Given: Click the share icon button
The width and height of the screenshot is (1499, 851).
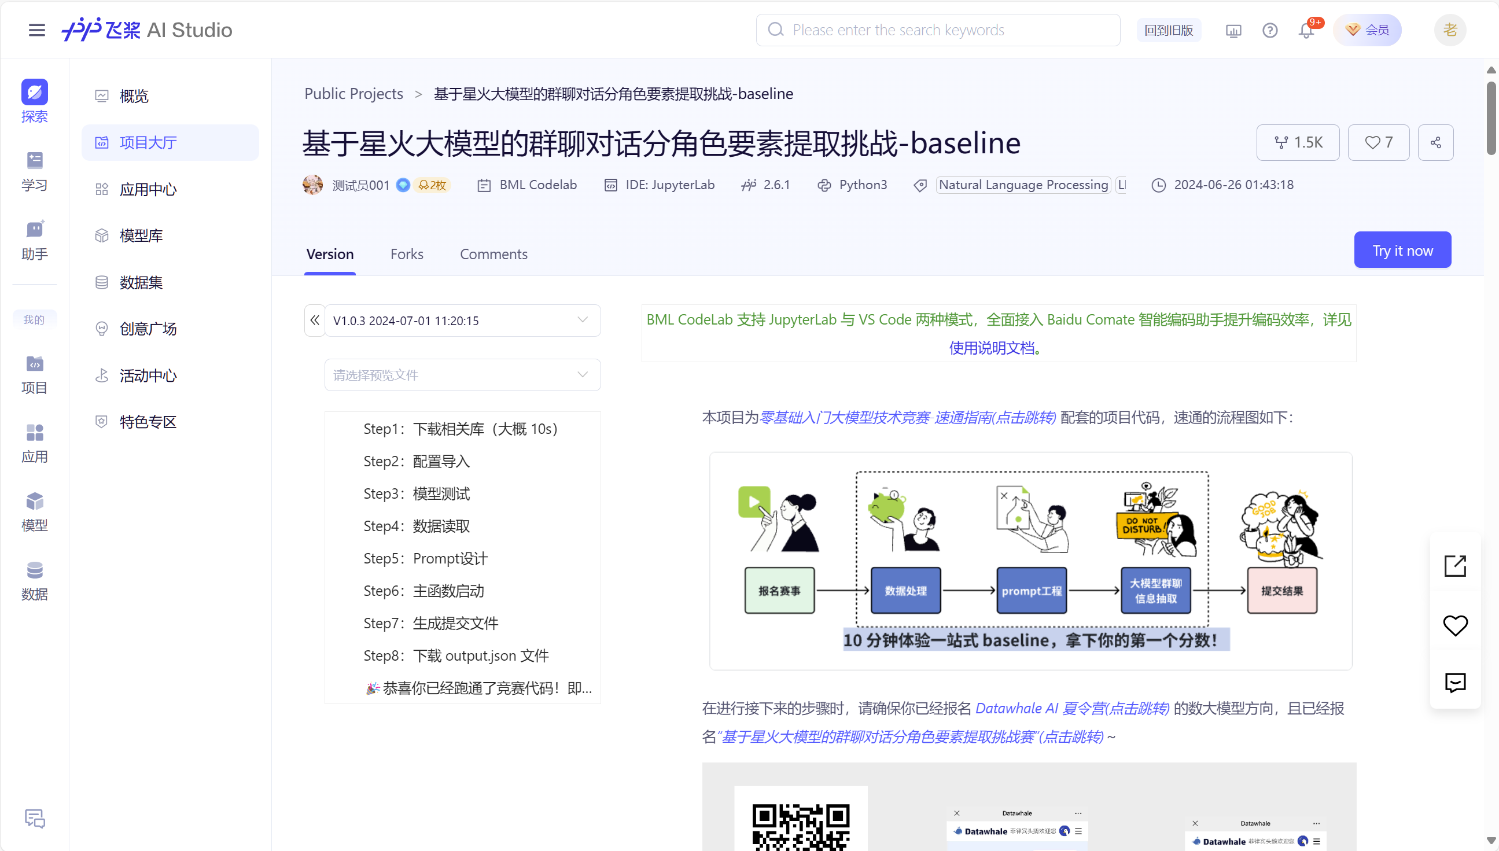Looking at the screenshot, I should click(1435, 142).
